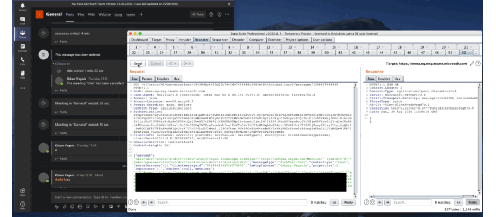Reply to the Meeting ended 36 sec message
Viewport: 496px width, 217px height.
(x=61, y=112)
